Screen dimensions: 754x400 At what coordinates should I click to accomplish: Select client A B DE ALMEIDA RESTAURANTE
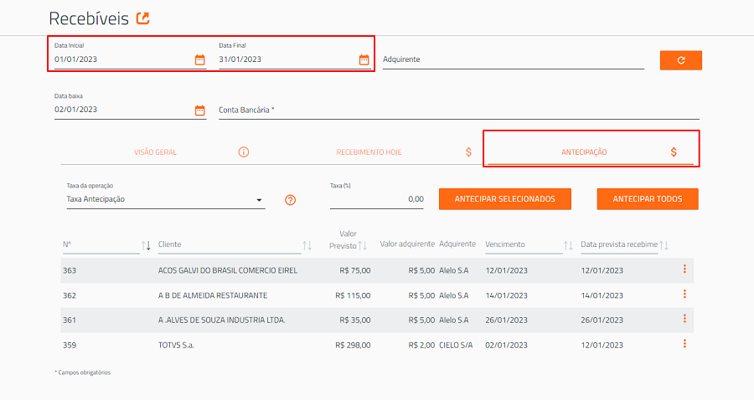click(213, 295)
